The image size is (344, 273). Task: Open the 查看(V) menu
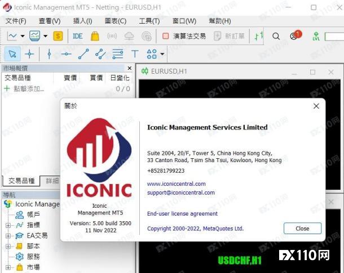[x=50, y=21]
